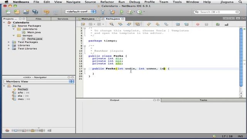Viewport: 247px width, 139px height.
Task: Start macro recording with red circle
Action: coord(198,24)
